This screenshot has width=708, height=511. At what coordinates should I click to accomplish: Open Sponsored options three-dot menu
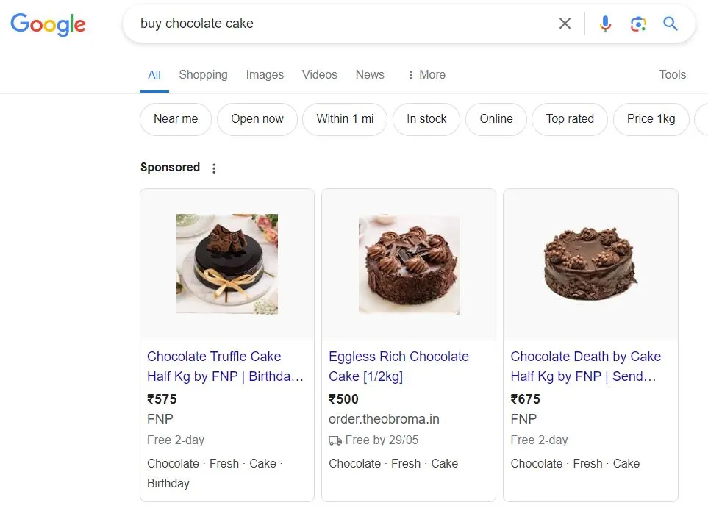coord(214,168)
